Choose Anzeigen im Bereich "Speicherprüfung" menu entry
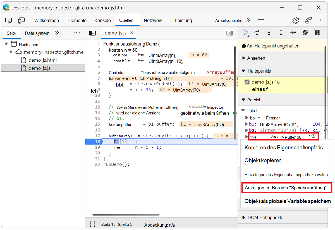Viewport: 335px width, 230px height. [x=286, y=188]
